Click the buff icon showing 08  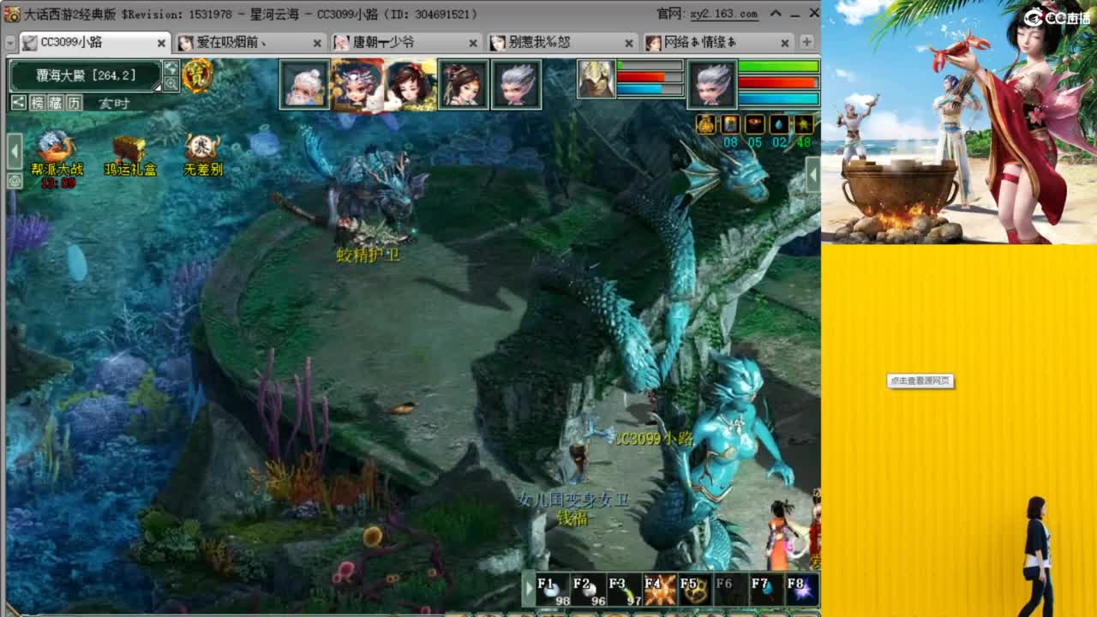730,124
